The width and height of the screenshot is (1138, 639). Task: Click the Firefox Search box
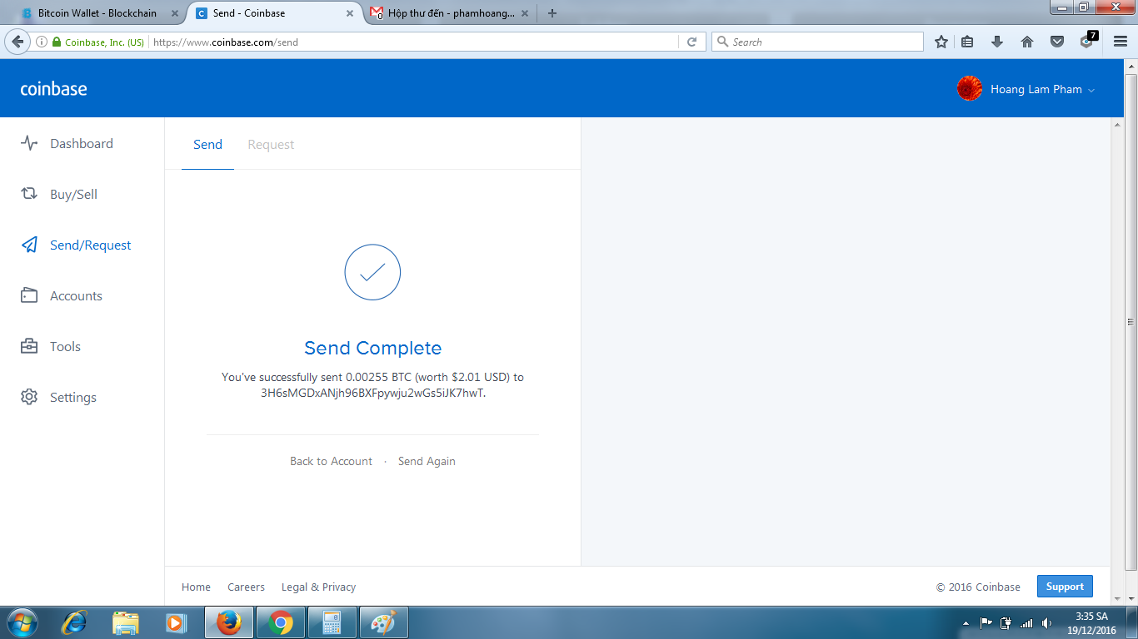coord(817,42)
